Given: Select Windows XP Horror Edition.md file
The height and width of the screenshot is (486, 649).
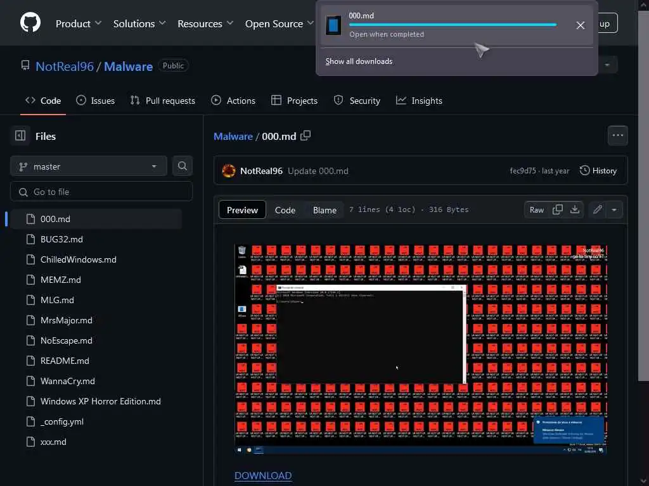Looking at the screenshot, I should pyautogui.click(x=96, y=401).
